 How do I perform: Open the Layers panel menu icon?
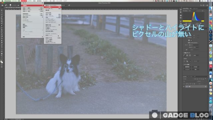(x=207, y=77)
